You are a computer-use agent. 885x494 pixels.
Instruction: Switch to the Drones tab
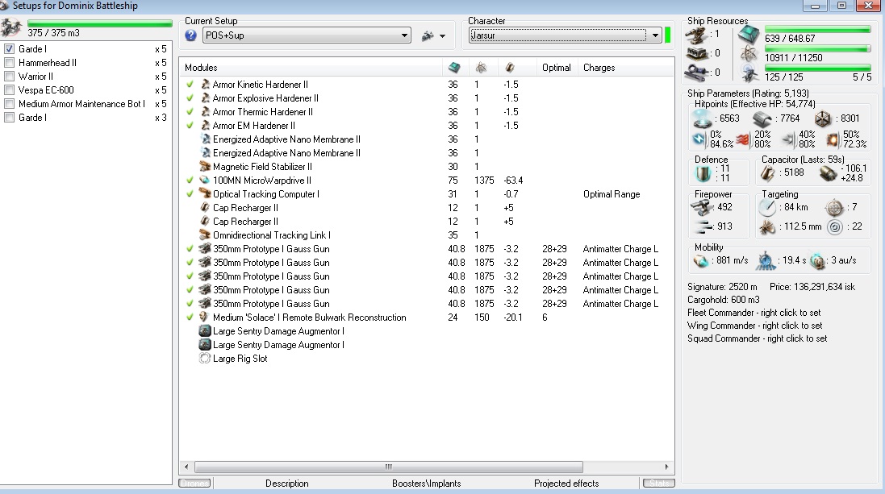(194, 484)
